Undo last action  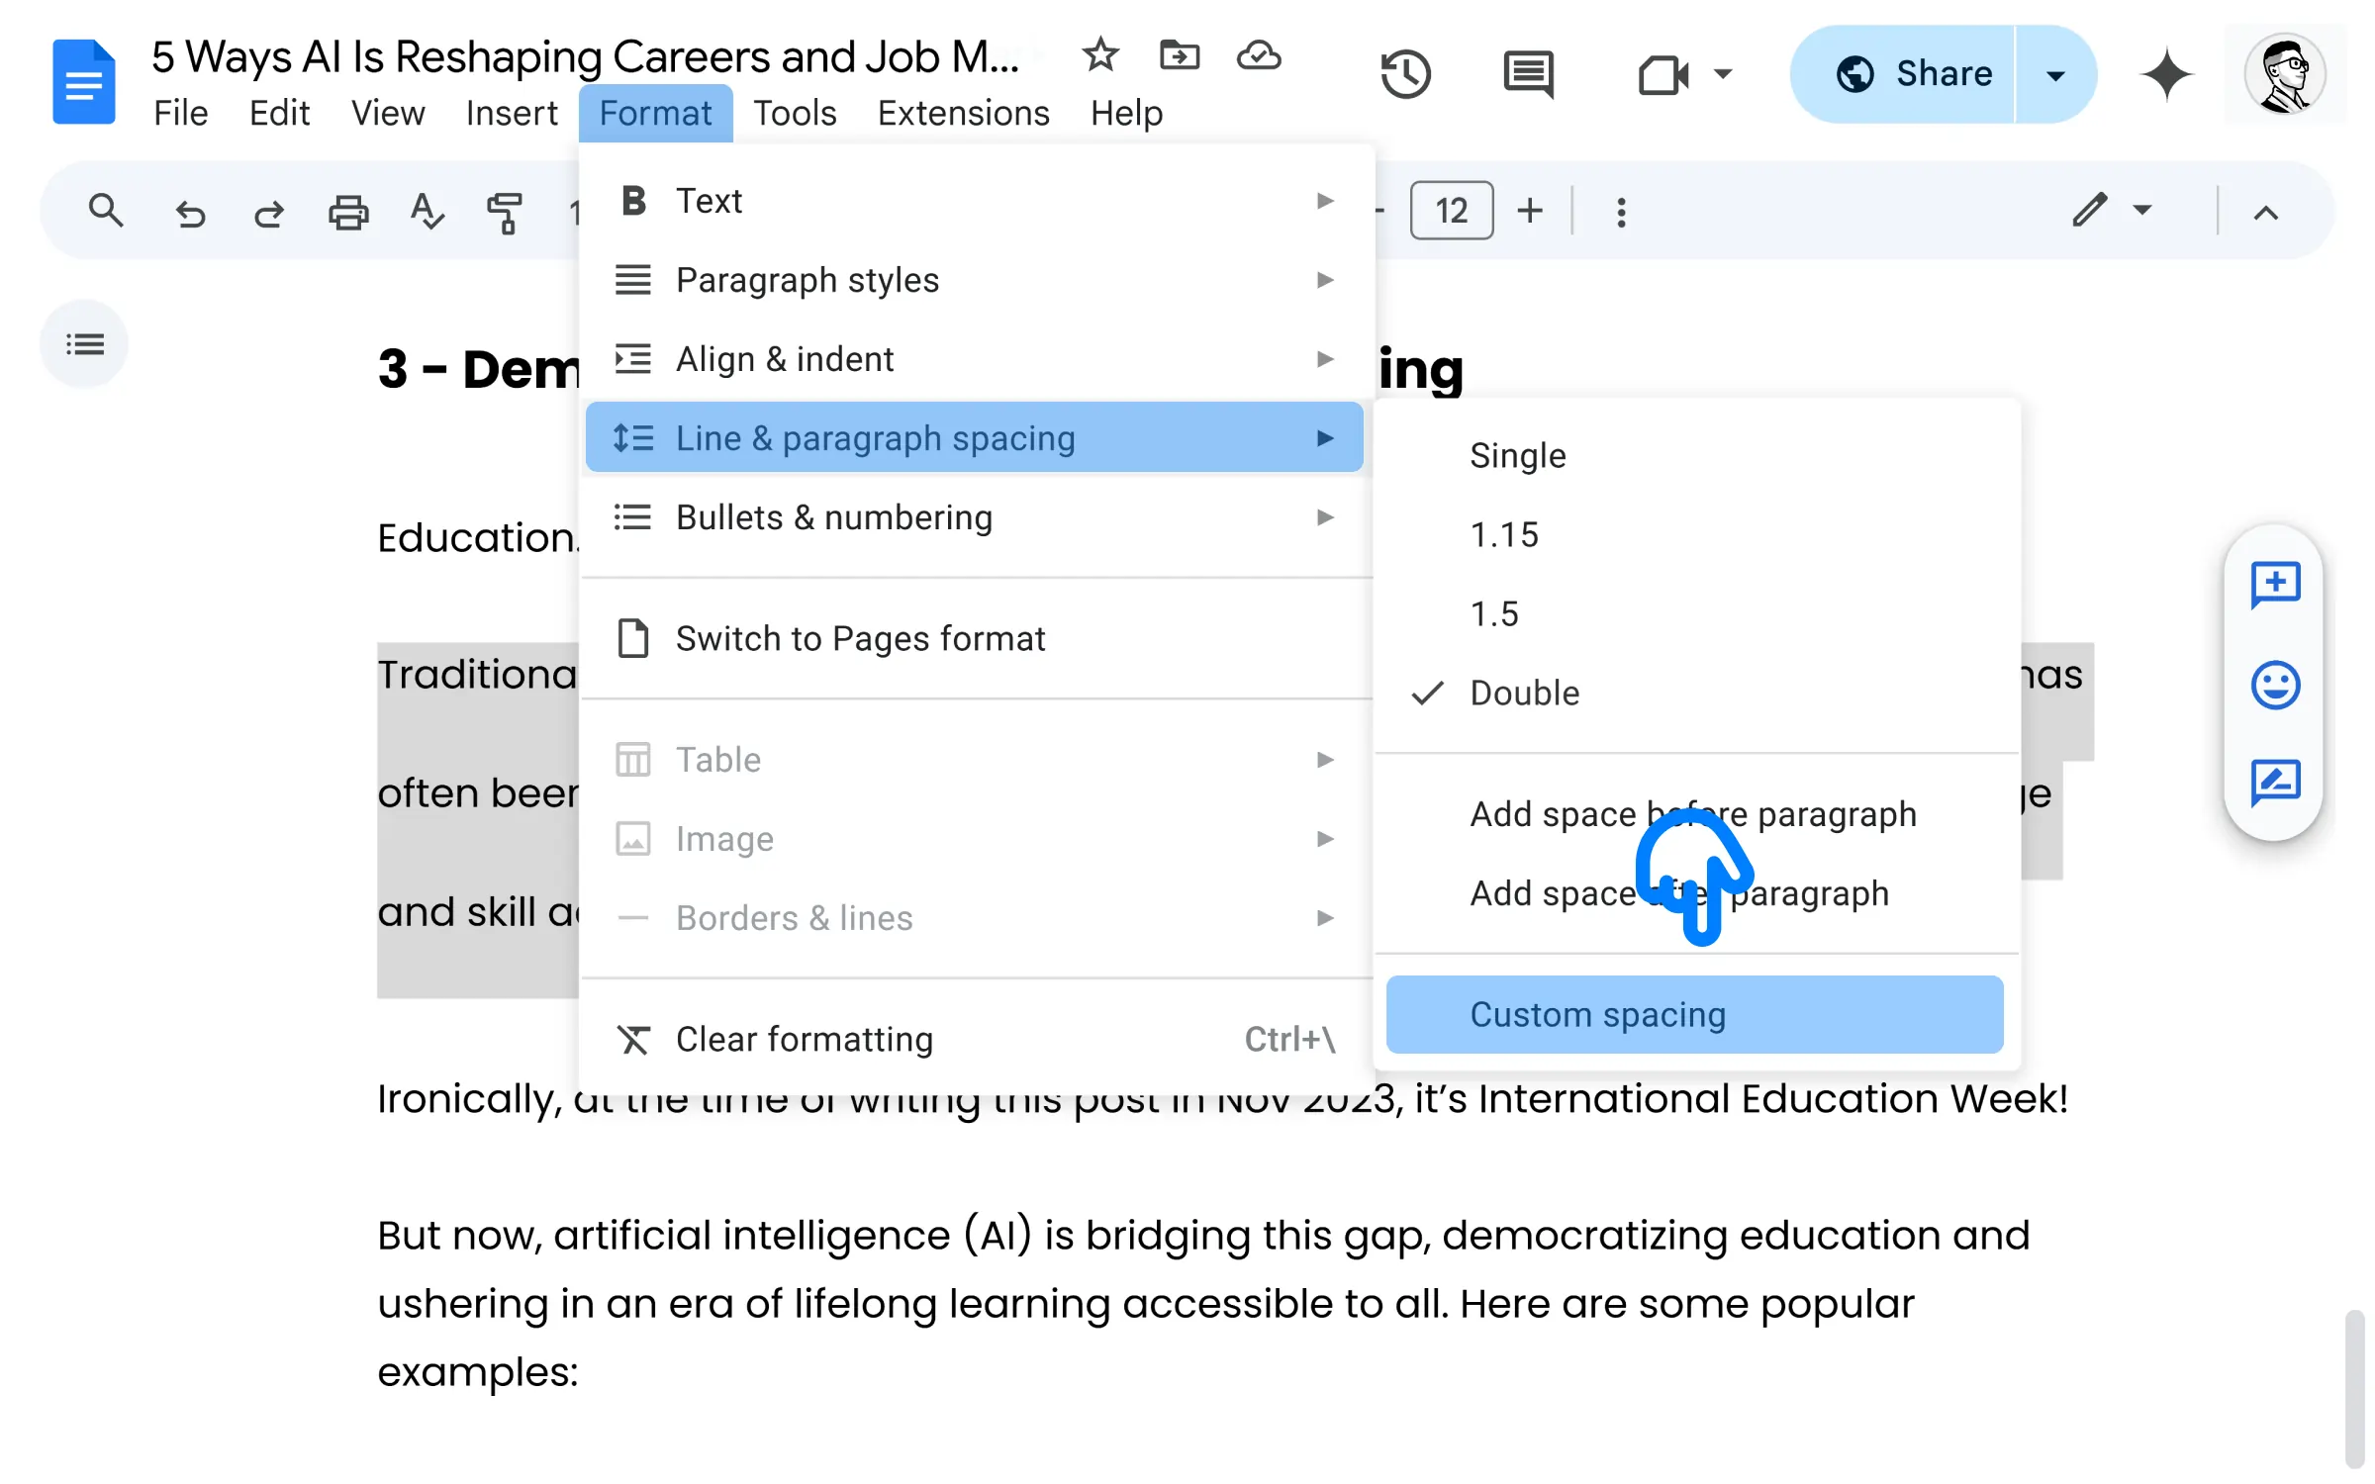click(189, 213)
